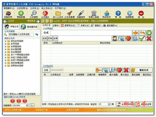Click the 切换彩种 toolbar icon

pos(8,15)
